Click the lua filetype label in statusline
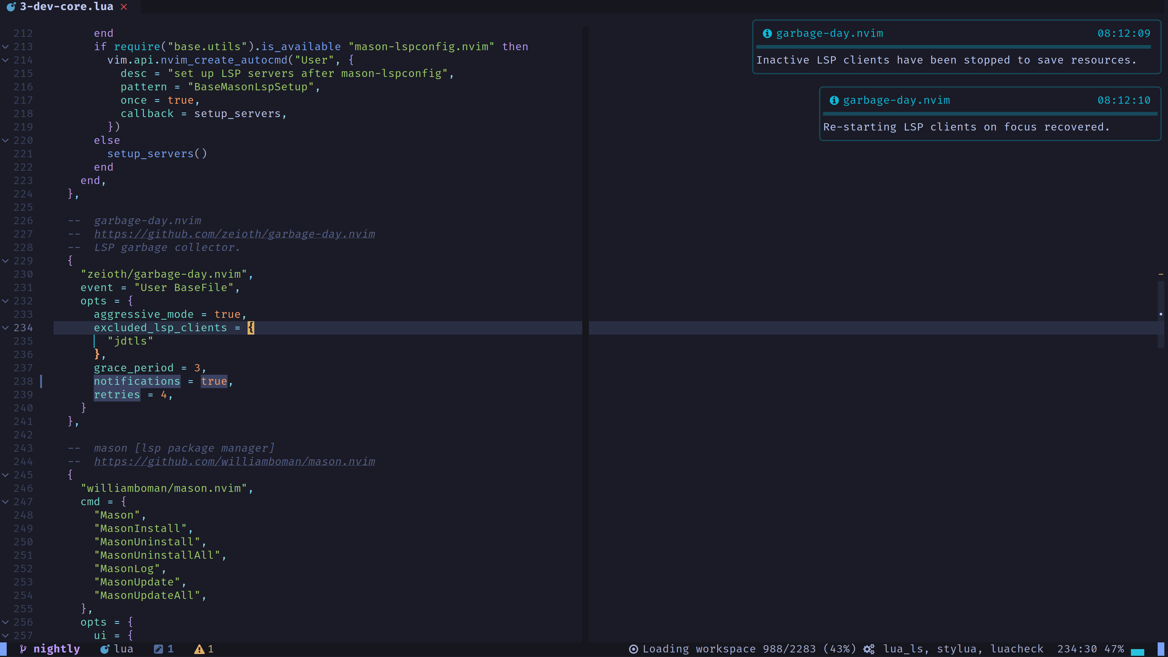Image resolution: width=1168 pixels, height=657 pixels. 124,649
